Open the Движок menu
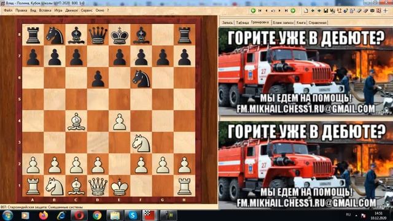 point(71,10)
